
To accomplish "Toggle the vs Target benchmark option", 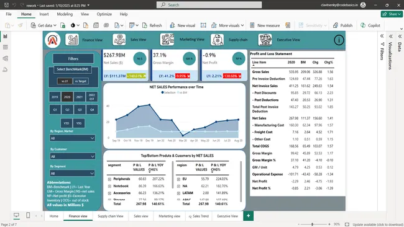I will point(81,81).
